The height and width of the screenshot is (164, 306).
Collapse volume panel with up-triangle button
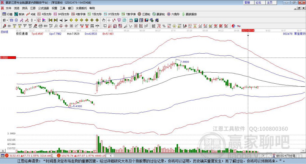(x=3, y=151)
